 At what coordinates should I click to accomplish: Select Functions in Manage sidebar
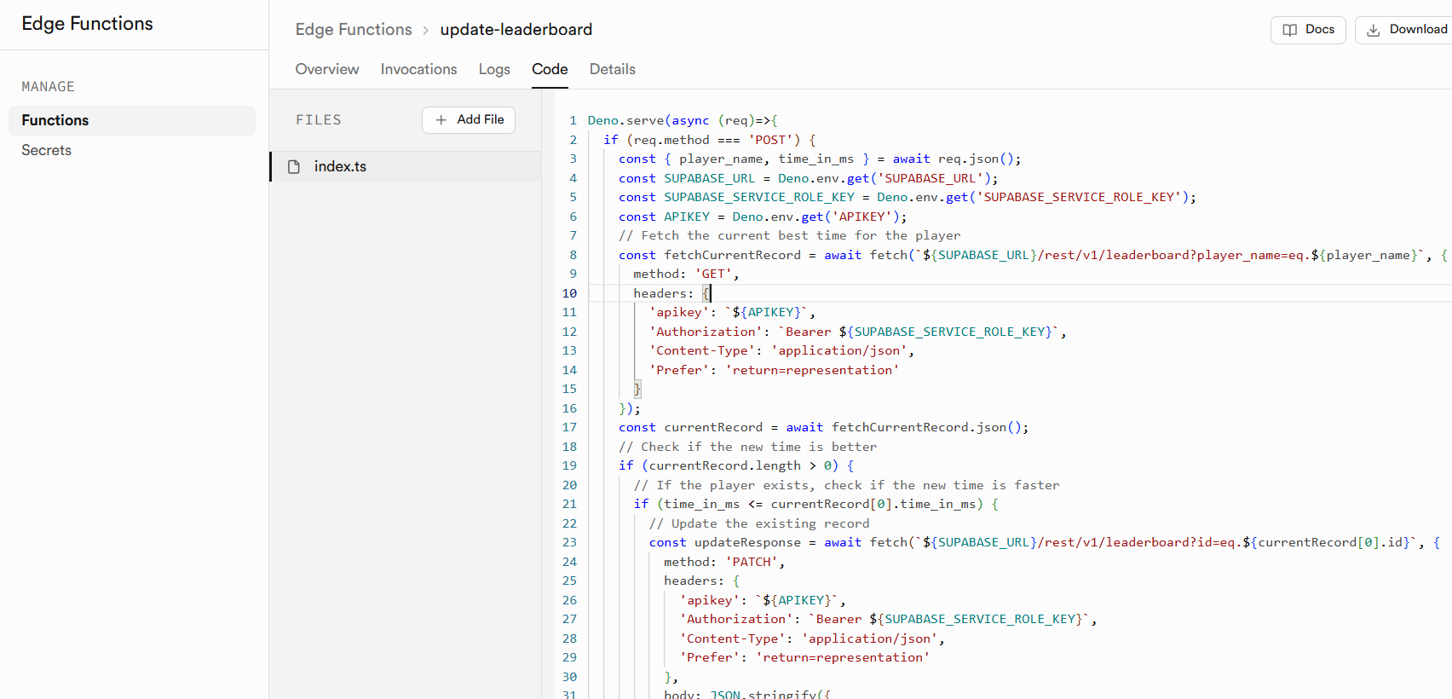pyautogui.click(x=55, y=120)
